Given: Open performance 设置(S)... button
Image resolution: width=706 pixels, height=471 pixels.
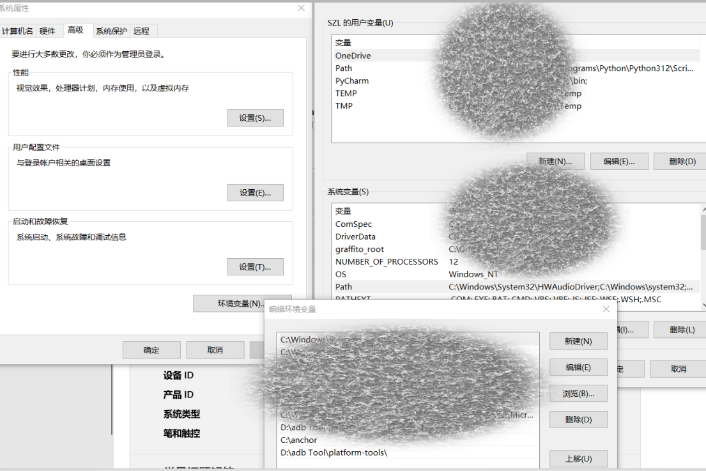Looking at the screenshot, I should (256, 118).
